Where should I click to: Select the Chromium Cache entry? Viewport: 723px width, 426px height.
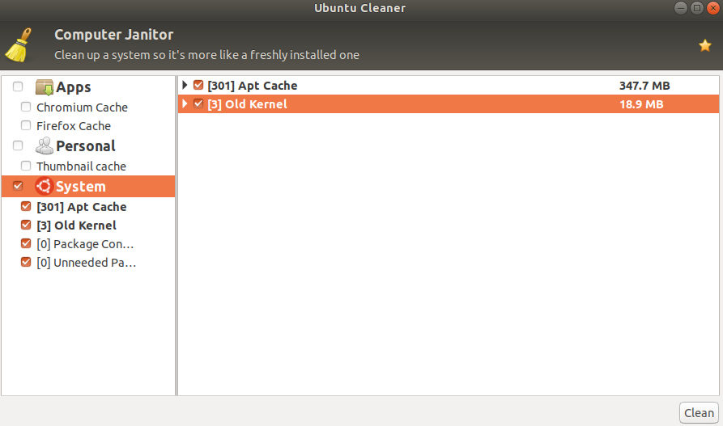tap(82, 108)
